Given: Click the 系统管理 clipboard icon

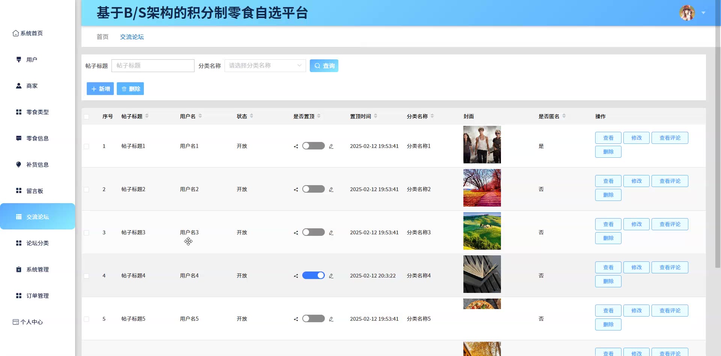Looking at the screenshot, I should [19, 270].
